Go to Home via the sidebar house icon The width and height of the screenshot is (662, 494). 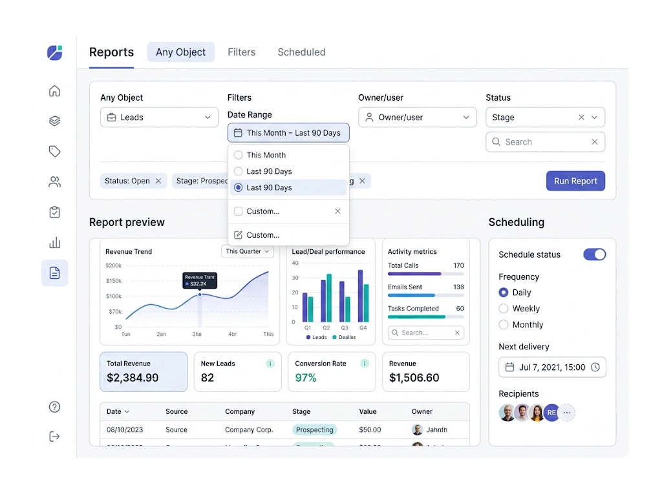click(54, 90)
